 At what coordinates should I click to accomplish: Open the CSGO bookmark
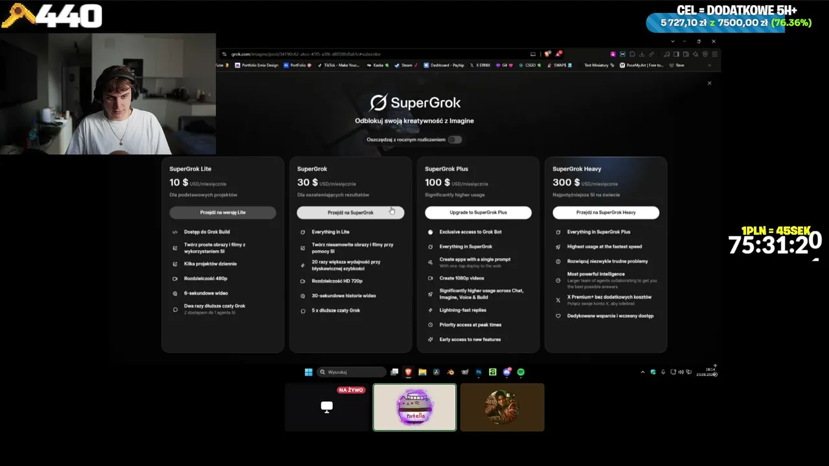(x=529, y=65)
